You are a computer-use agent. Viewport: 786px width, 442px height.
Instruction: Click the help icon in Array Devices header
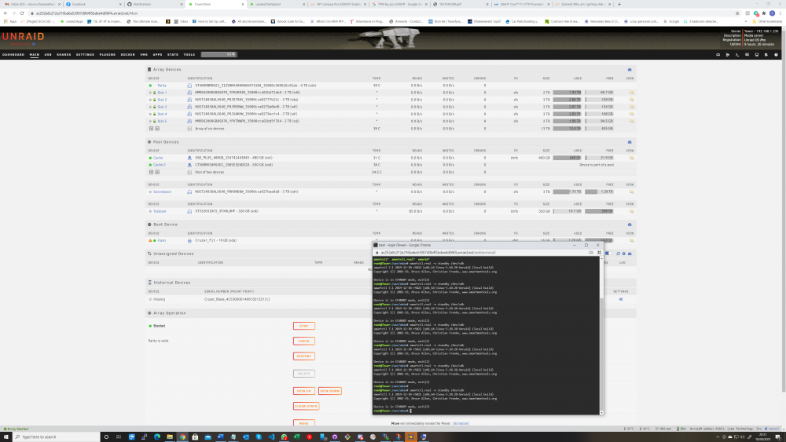coord(630,70)
